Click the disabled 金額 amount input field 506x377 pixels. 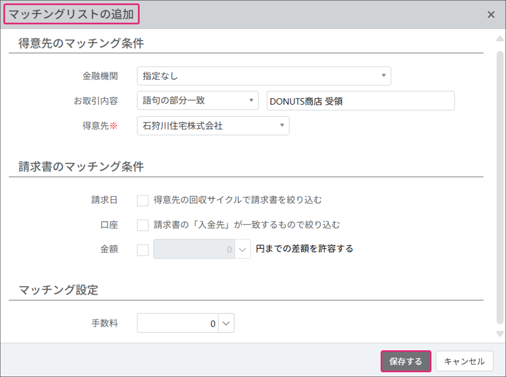pyautogui.click(x=194, y=249)
